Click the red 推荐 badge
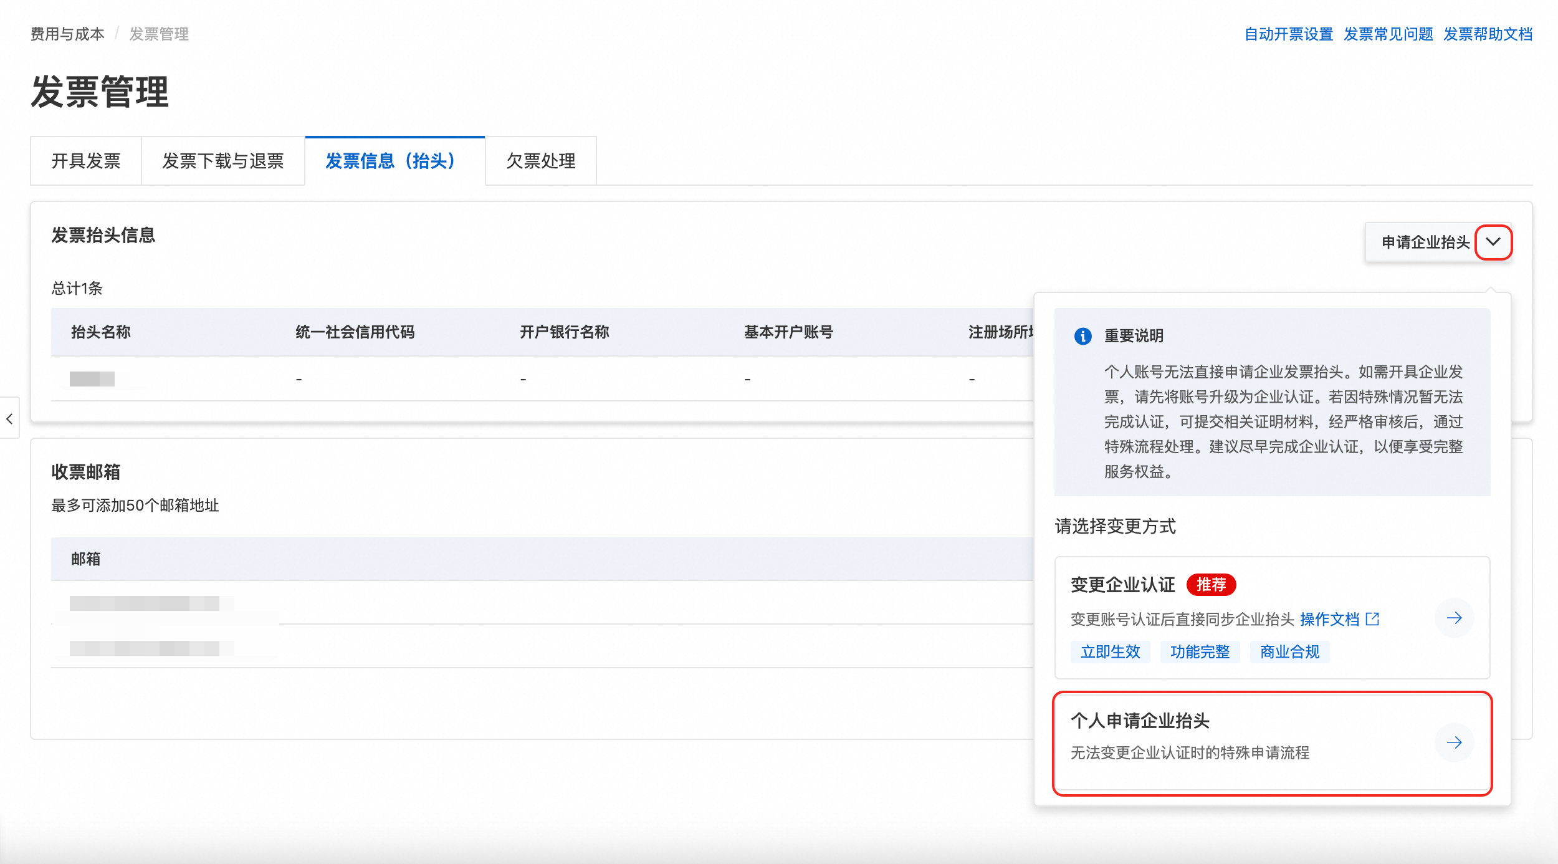This screenshot has width=1558, height=864. [x=1211, y=585]
